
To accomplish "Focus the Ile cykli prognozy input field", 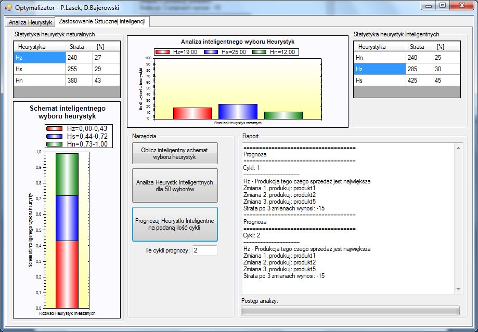I will [204, 250].
